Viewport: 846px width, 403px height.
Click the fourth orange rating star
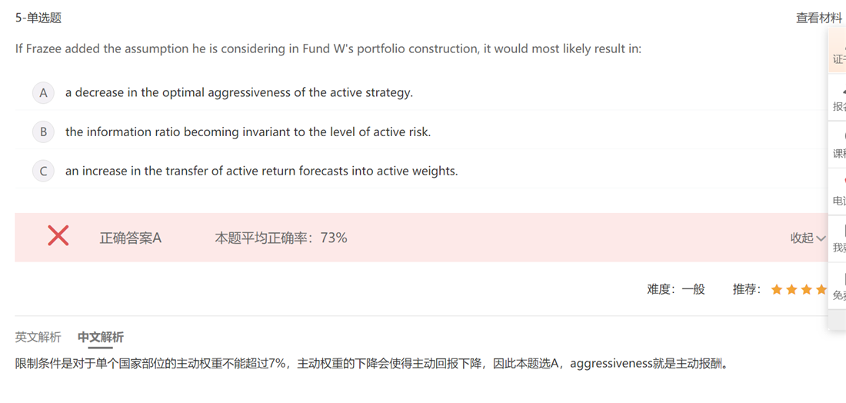click(x=821, y=290)
